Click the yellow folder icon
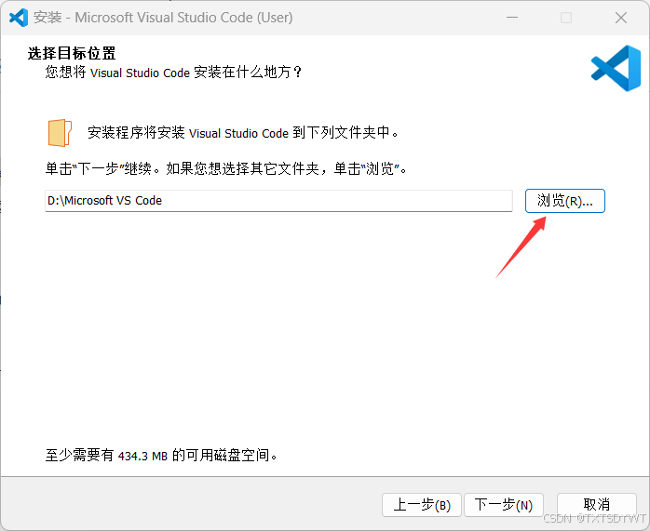 (x=60, y=133)
